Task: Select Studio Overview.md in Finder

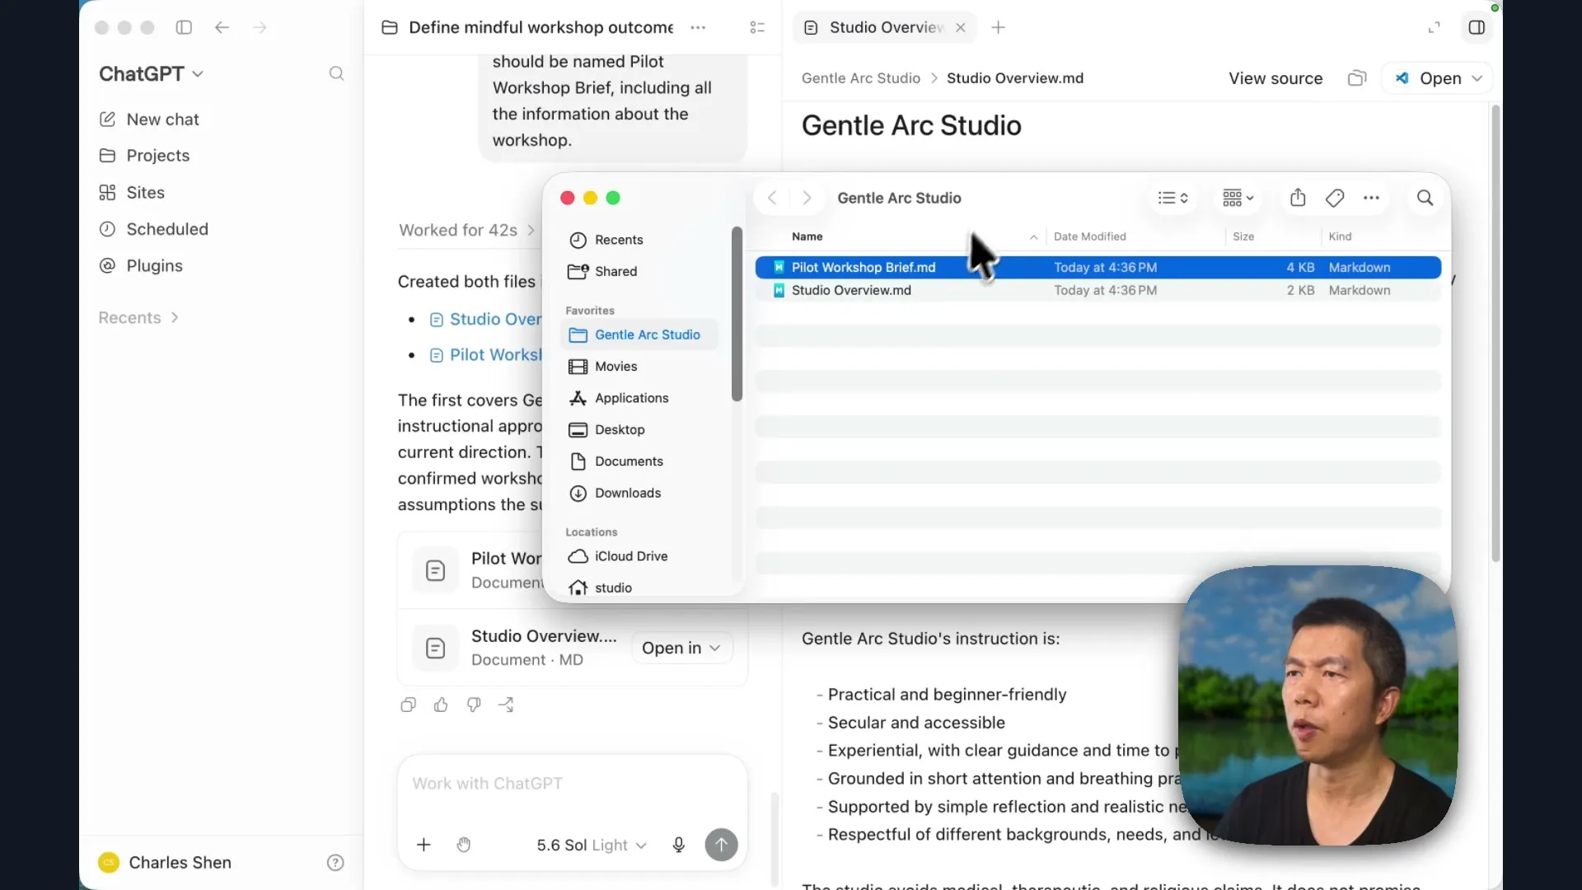Action: click(x=1098, y=290)
